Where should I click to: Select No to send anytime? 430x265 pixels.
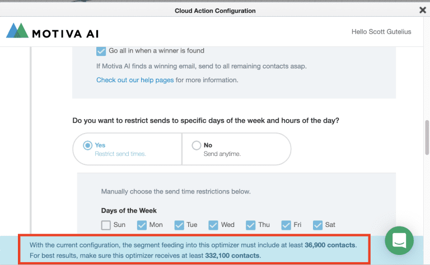click(x=196, y=145)
